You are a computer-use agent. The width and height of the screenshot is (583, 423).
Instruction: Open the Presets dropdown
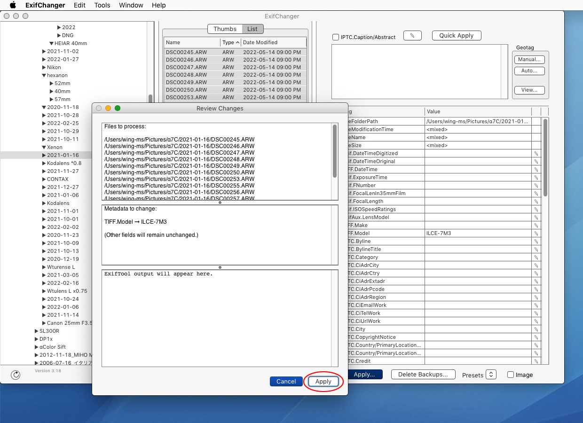[491, 375]
